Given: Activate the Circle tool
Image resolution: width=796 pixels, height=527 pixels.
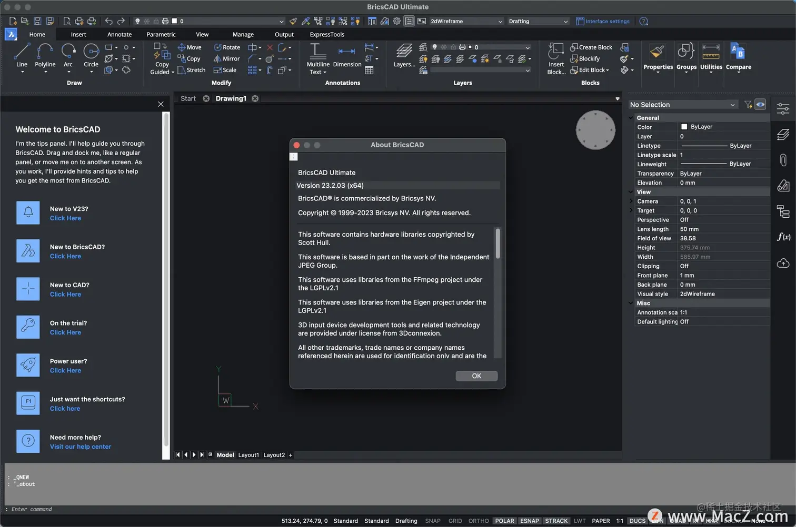Looking at the screenshot, I should point(91,55).
